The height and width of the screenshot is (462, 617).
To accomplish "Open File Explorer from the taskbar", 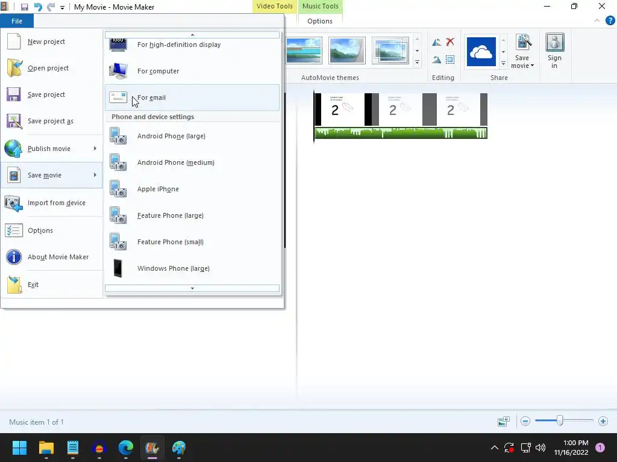I will click(x=46, y=448).
